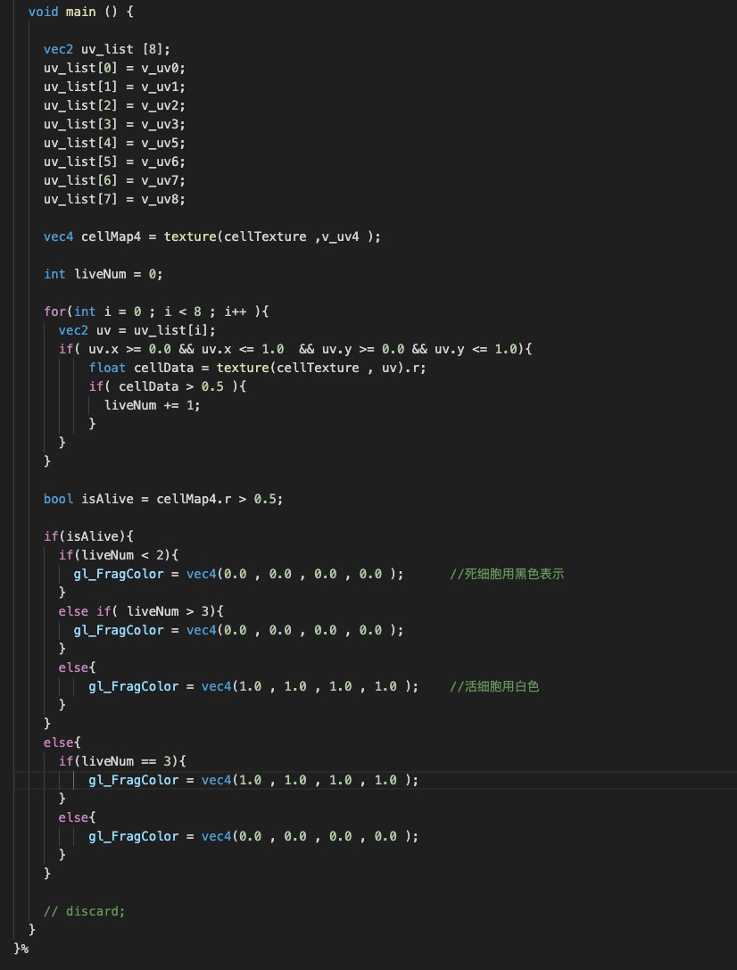This screenshot has height=970, width=737.
Task: Click the "int liveNum = 0;" declaration
Action: tap(103, 274)
